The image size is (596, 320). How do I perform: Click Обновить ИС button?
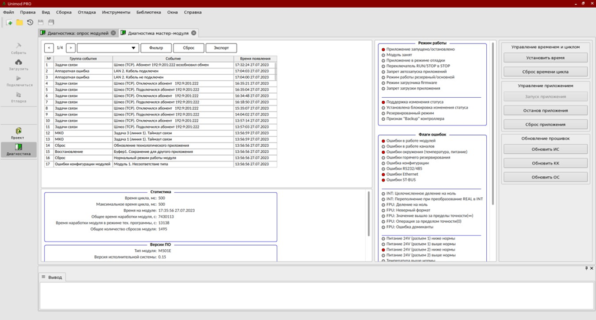pos(545,149)
